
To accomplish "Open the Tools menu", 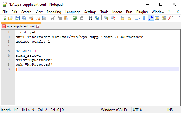I will pos(104,12).
